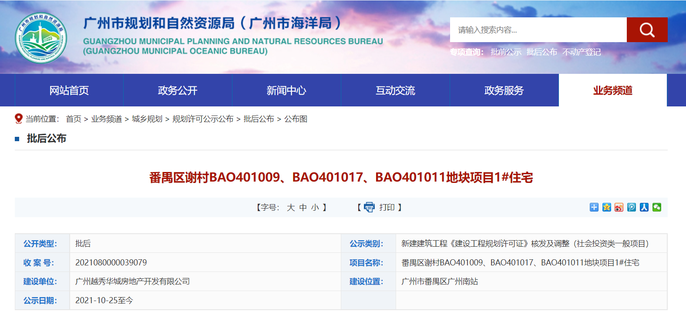Open 政务服务 nav tab
The image size is (686, 321).
pos(504,90)
